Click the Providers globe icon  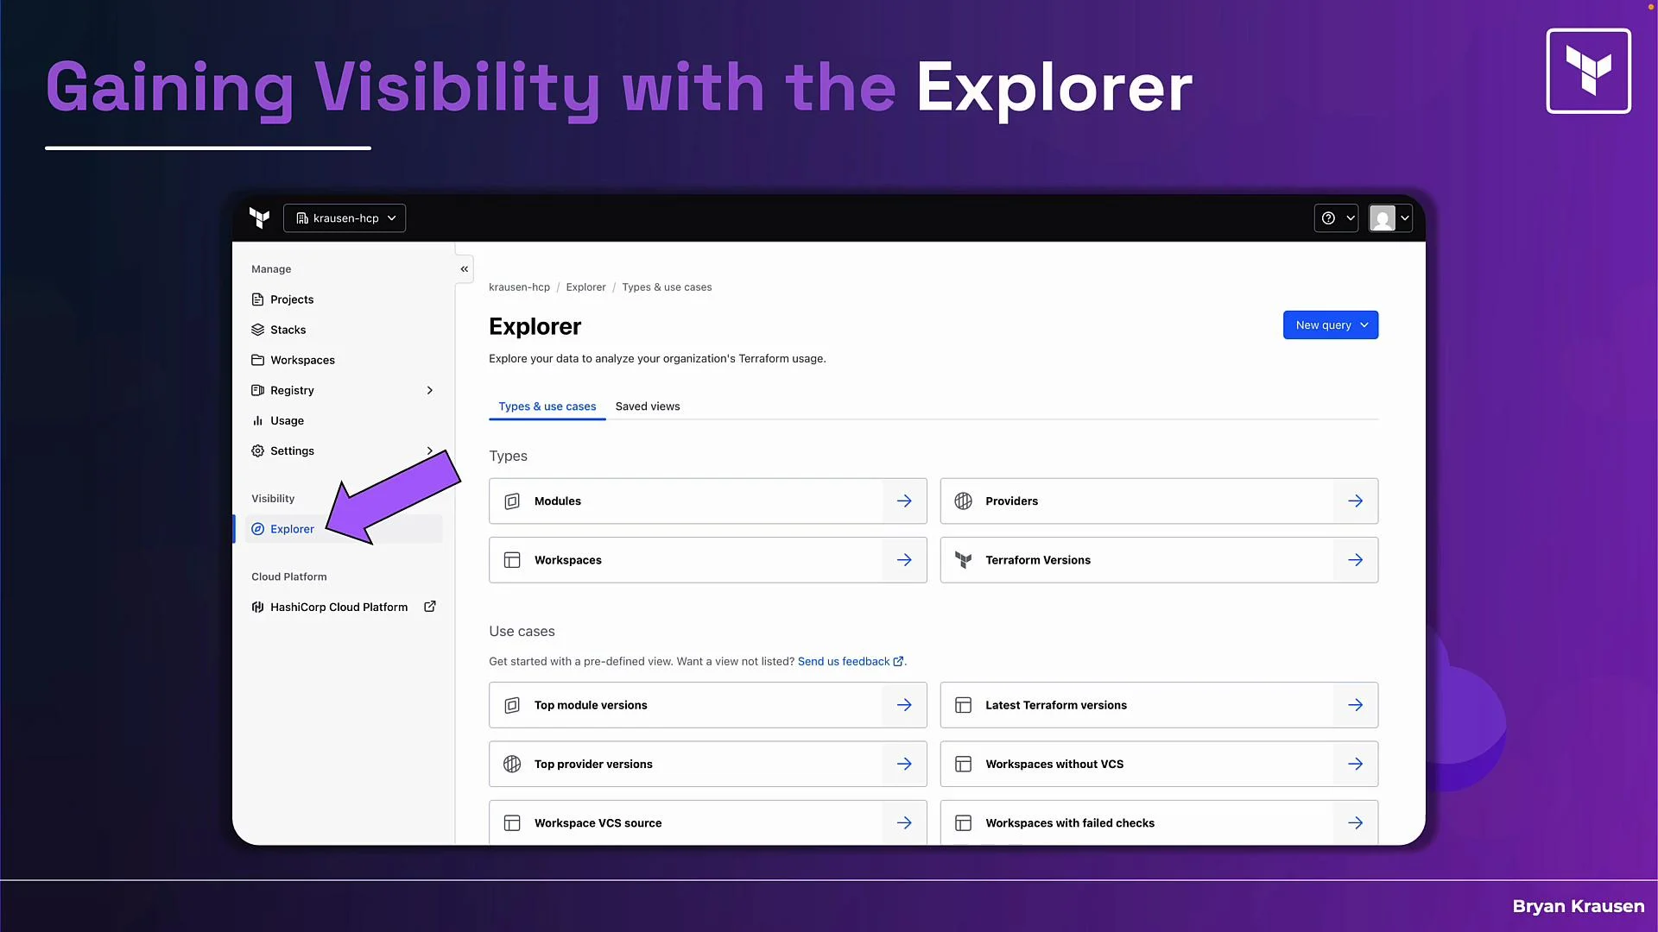click(x=963, y=501)
